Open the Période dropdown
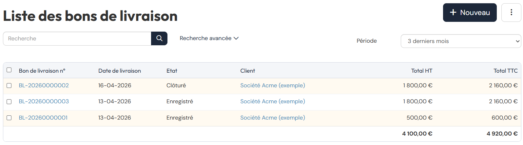This screenshot has width=523, height=145. tap(460, 41)
